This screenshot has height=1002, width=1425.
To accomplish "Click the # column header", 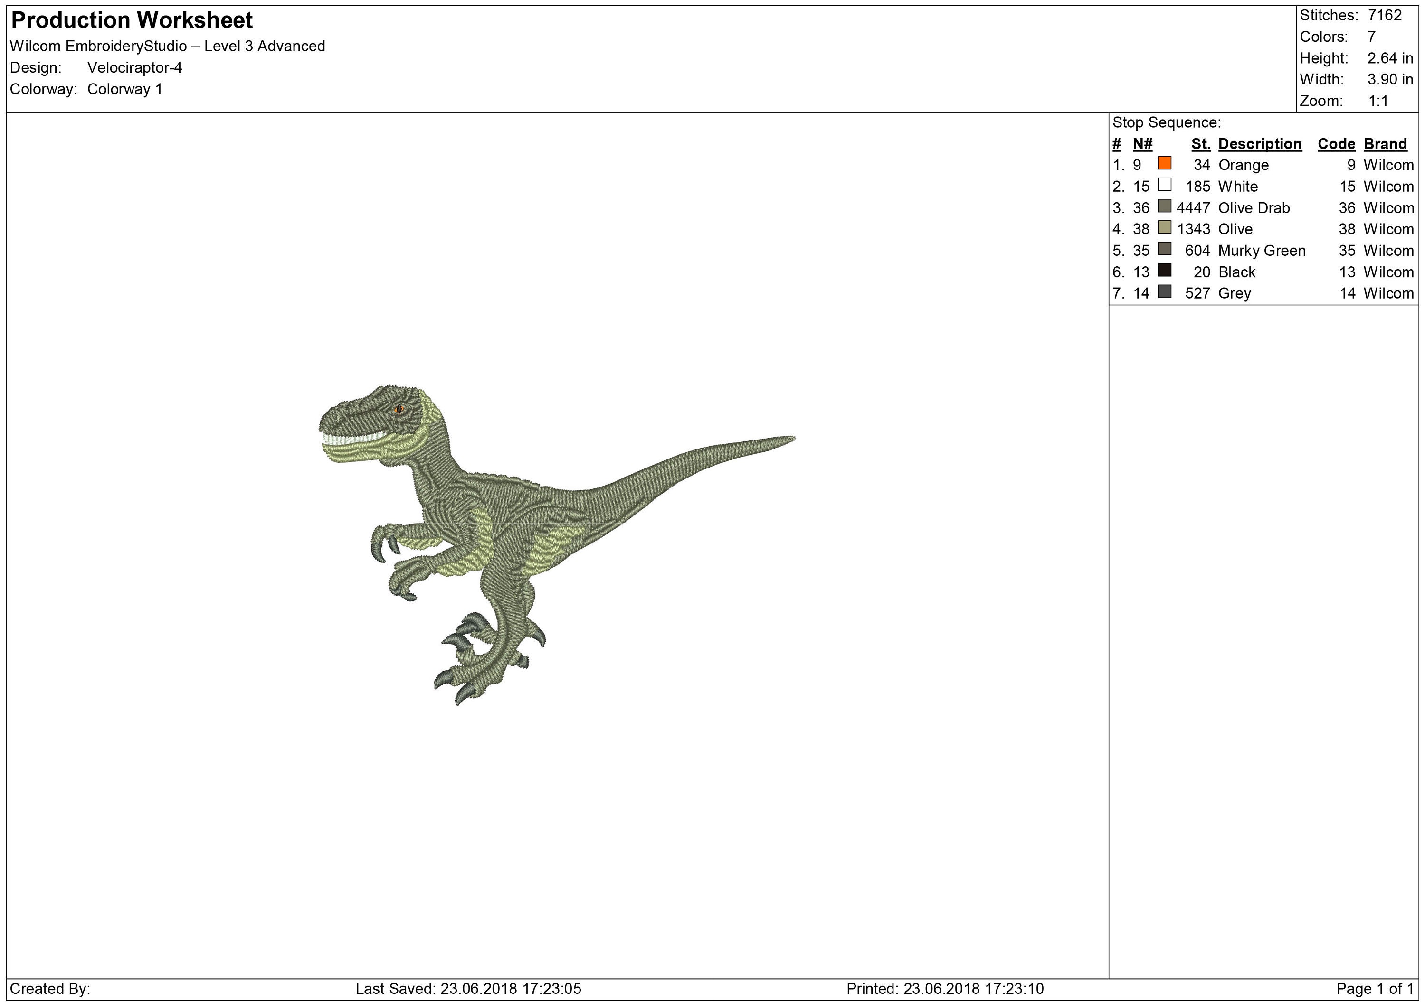I will point(1117,143).
